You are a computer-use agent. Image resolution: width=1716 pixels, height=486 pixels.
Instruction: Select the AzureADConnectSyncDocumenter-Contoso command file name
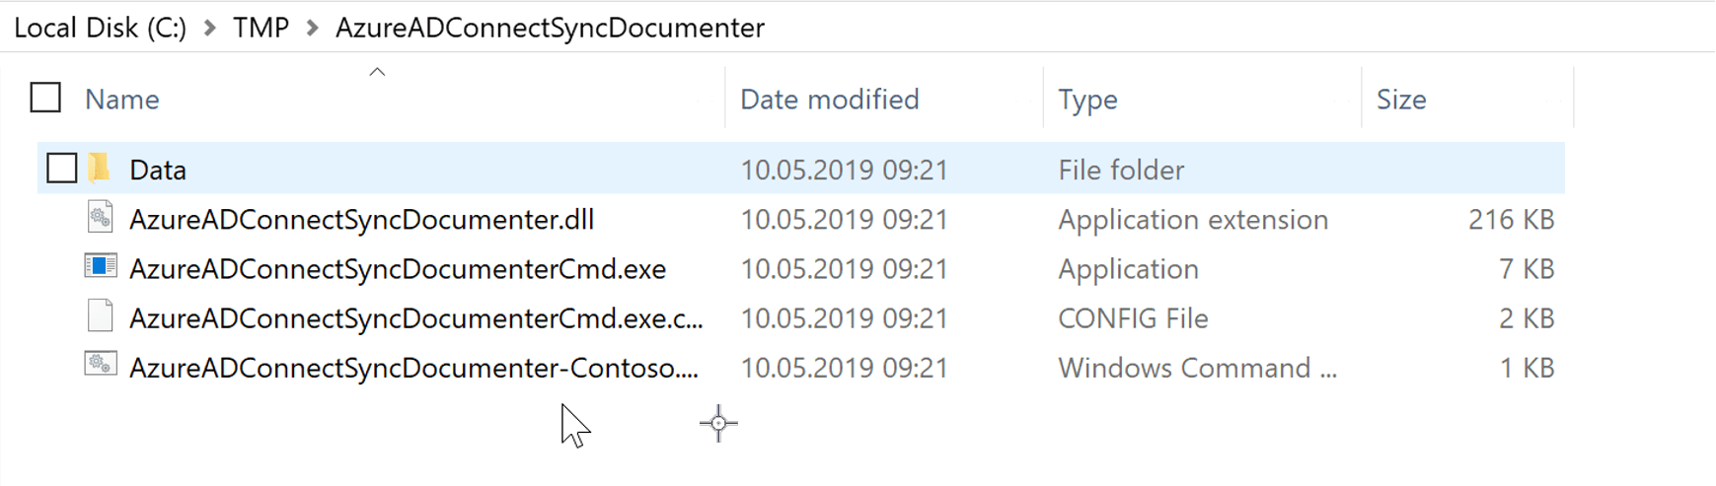[x=413, y=368]
